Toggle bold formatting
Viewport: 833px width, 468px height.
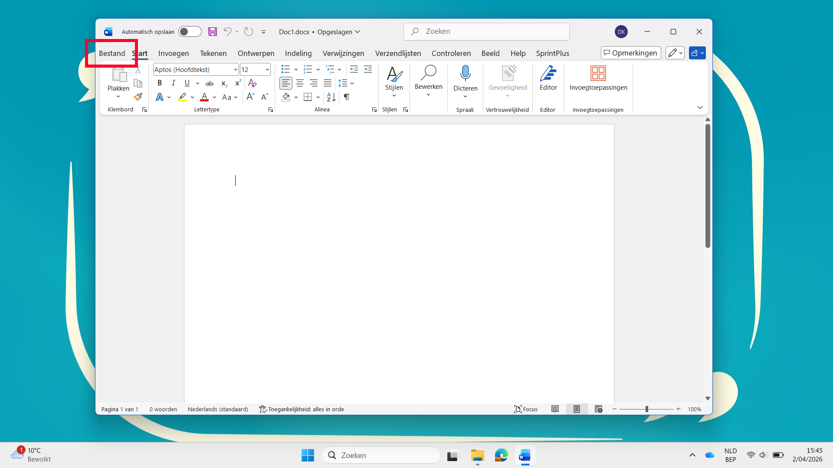[x=160, y=83]
